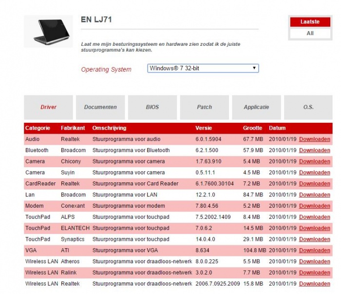Download the Realtek audio driver
Screen dimensions: 341x294
[315, 139]
